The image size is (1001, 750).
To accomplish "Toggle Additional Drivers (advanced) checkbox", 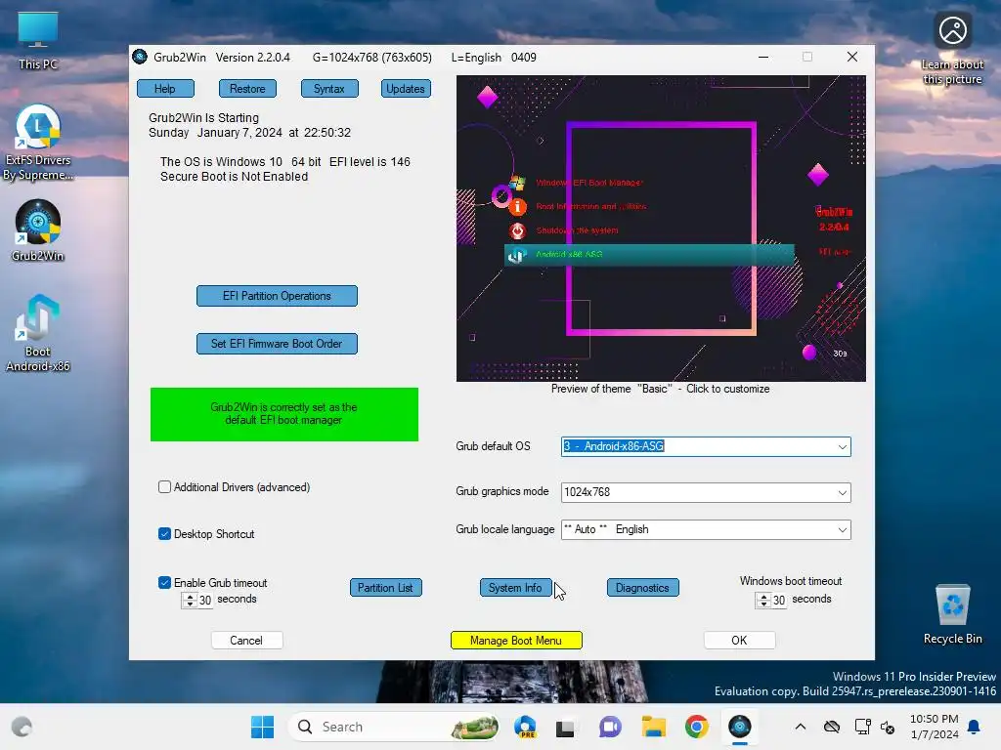I will tap(164, 487).
